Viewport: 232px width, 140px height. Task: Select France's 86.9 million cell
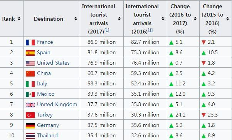pyautogui.click(x=102, y=42)
